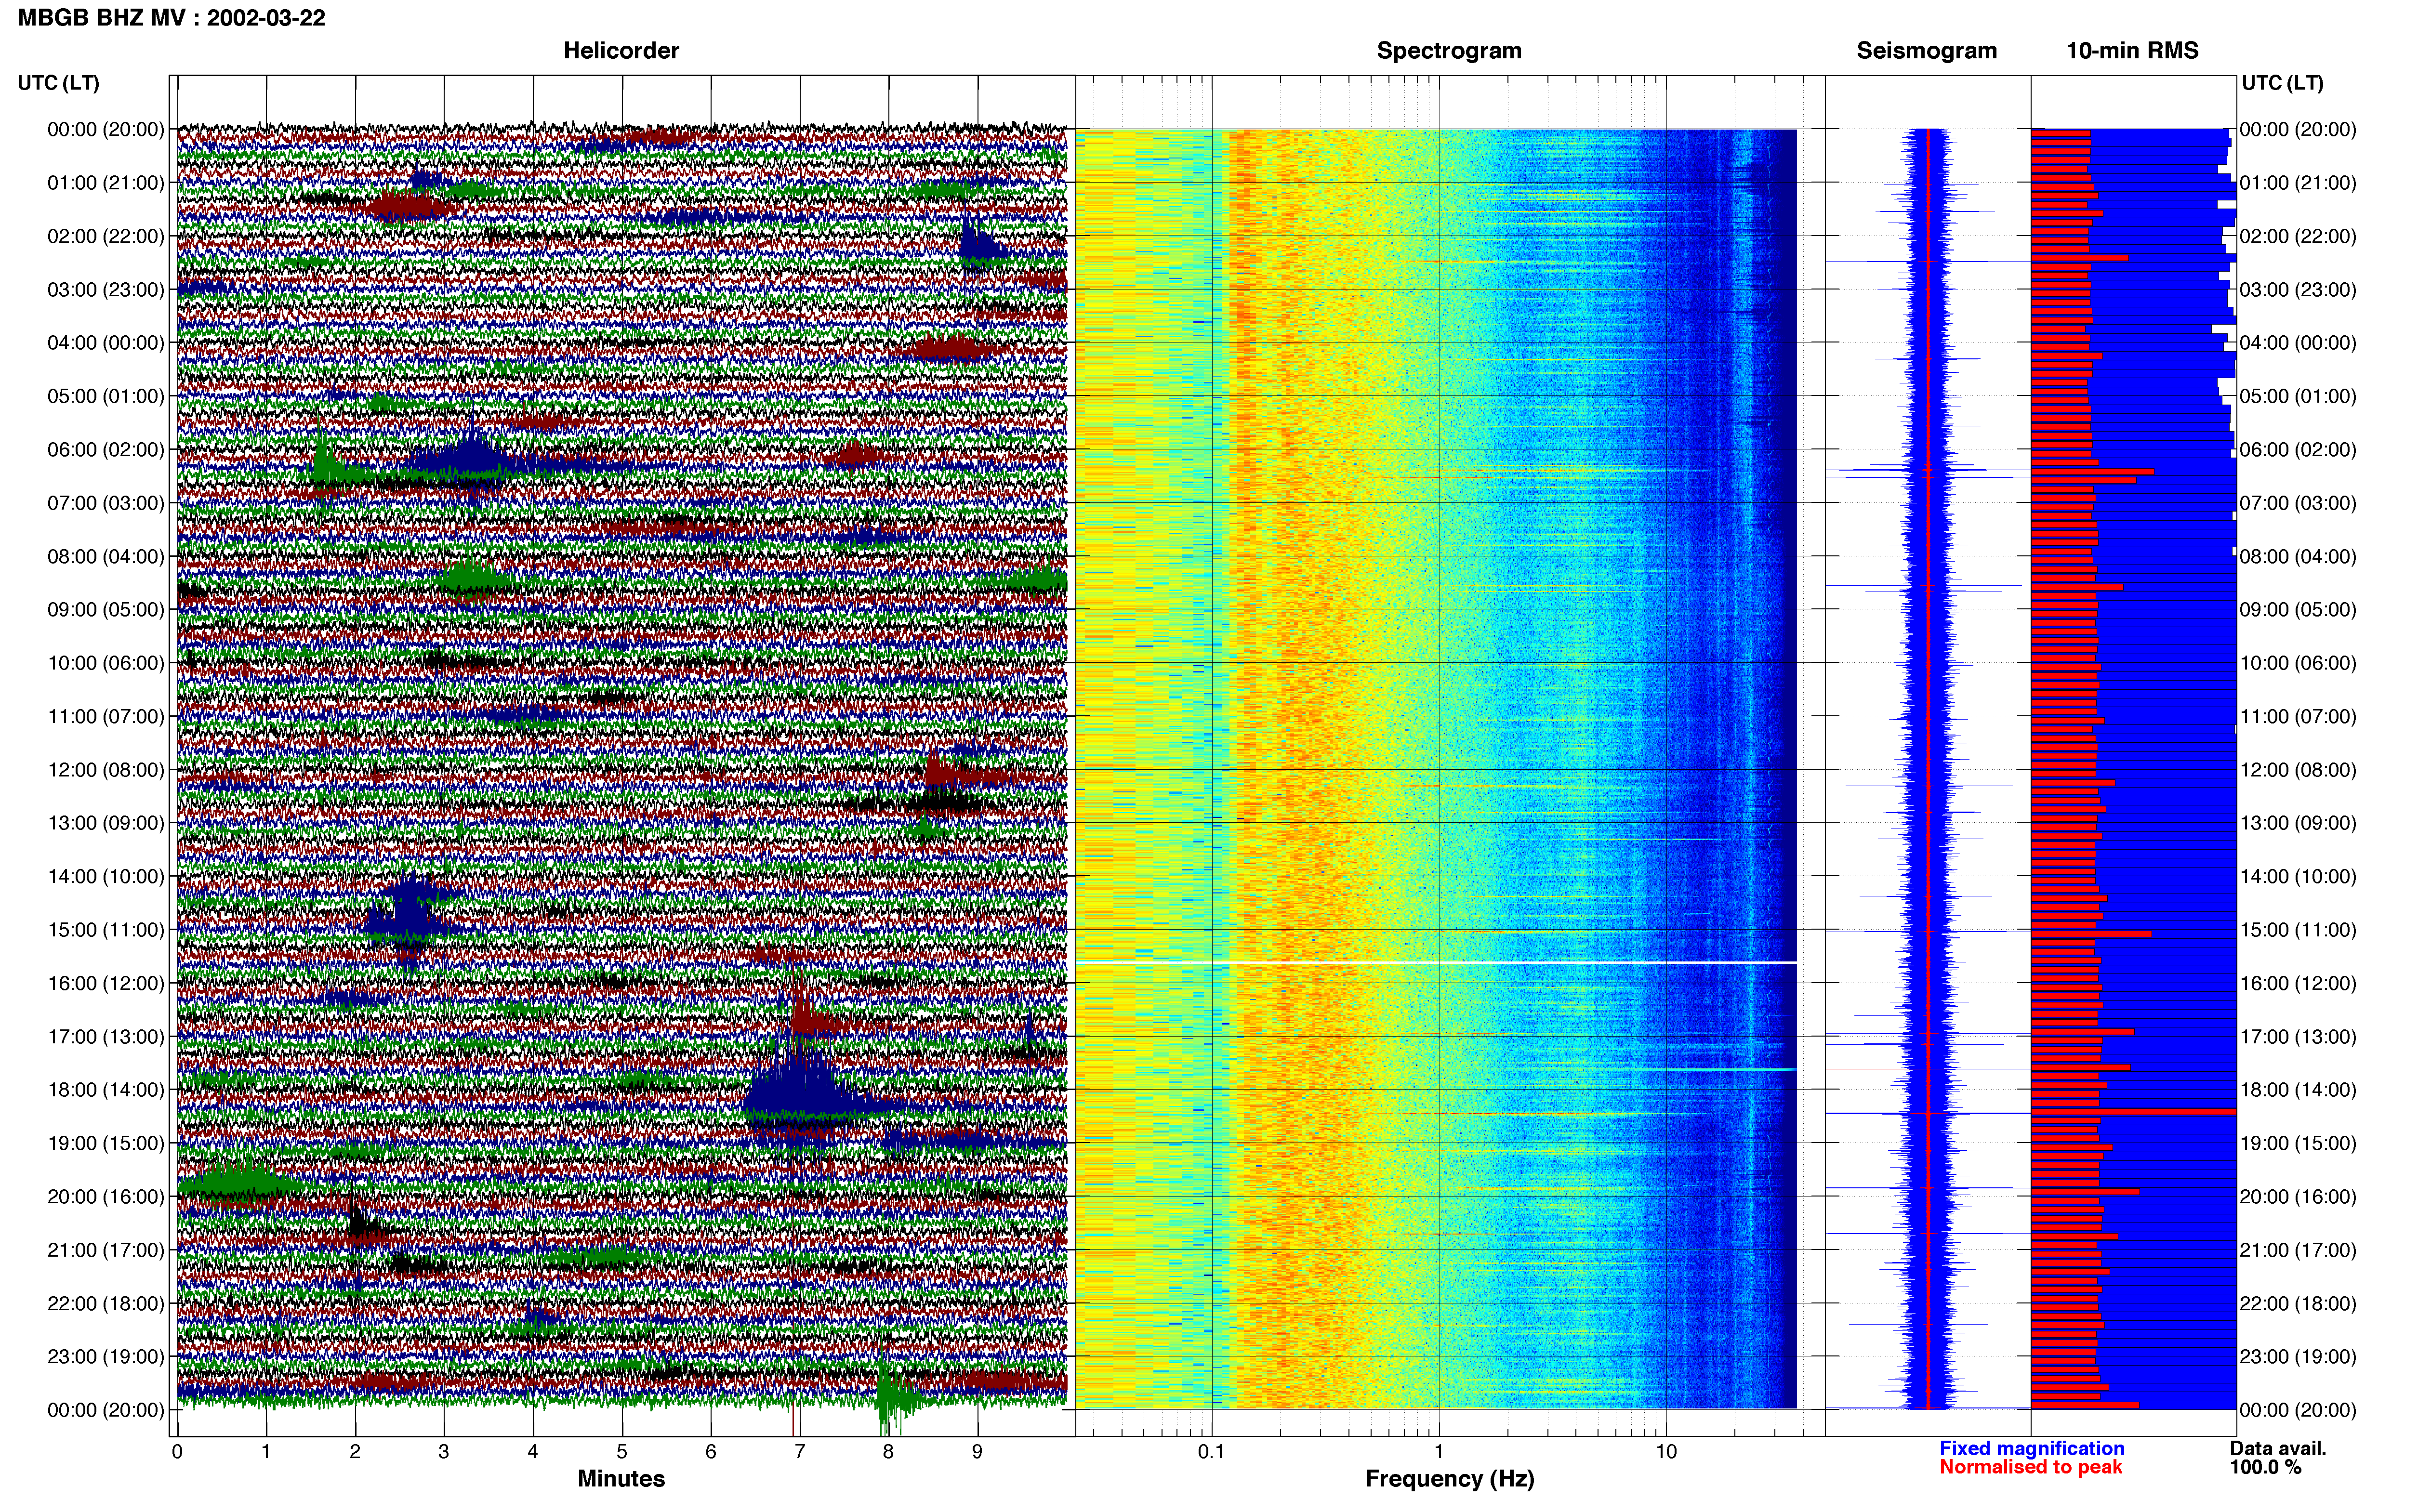Click the minute 5 tick label
Screen dimensions: 2418x1512
click(622, 1451)
